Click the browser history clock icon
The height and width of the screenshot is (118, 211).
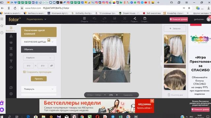click(x=2, y=33)
